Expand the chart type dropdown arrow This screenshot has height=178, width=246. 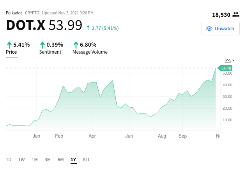click(x=233, y=60)
